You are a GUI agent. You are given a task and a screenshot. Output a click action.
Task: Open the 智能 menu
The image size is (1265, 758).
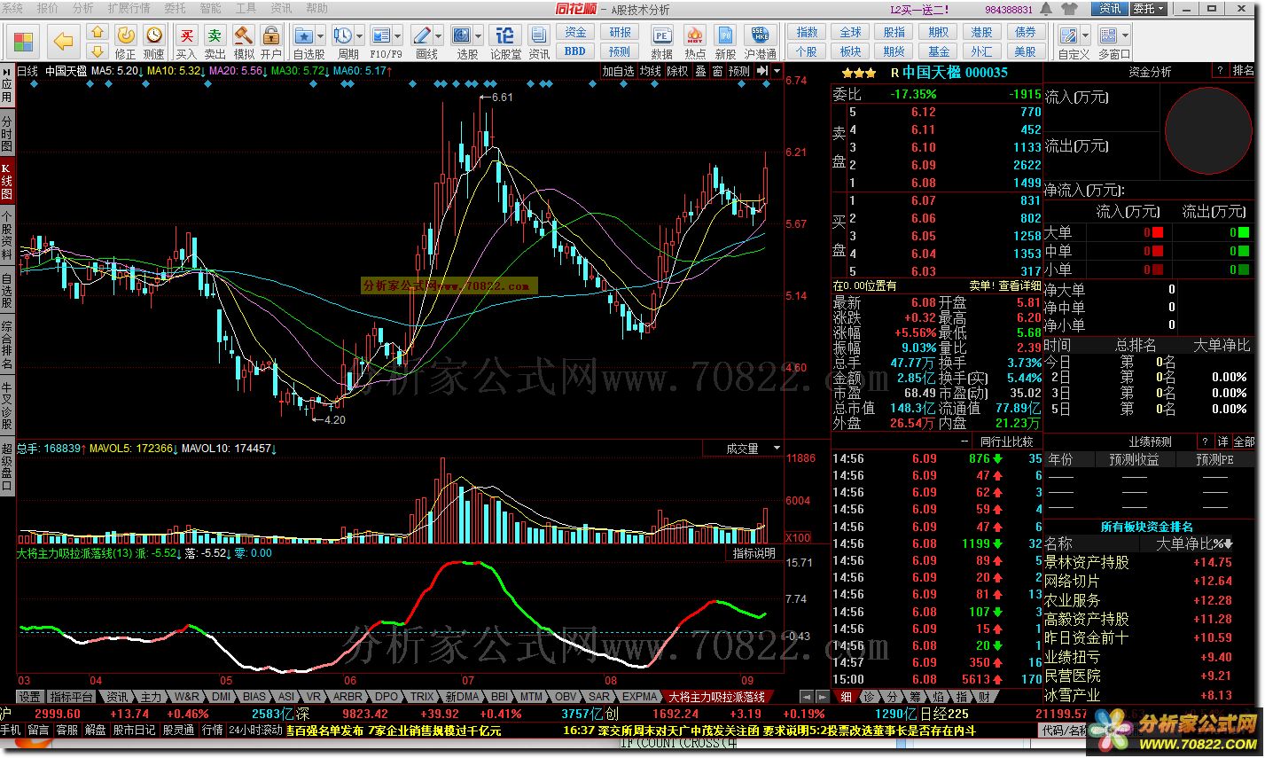pos(211,8)
